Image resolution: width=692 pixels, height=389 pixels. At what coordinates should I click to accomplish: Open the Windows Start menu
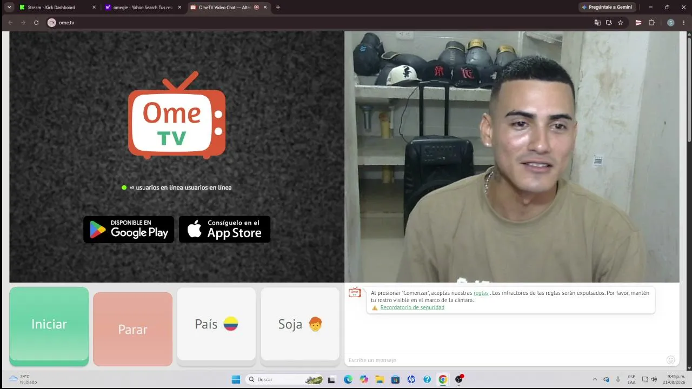pyautogui.click(x=236, y=379)
